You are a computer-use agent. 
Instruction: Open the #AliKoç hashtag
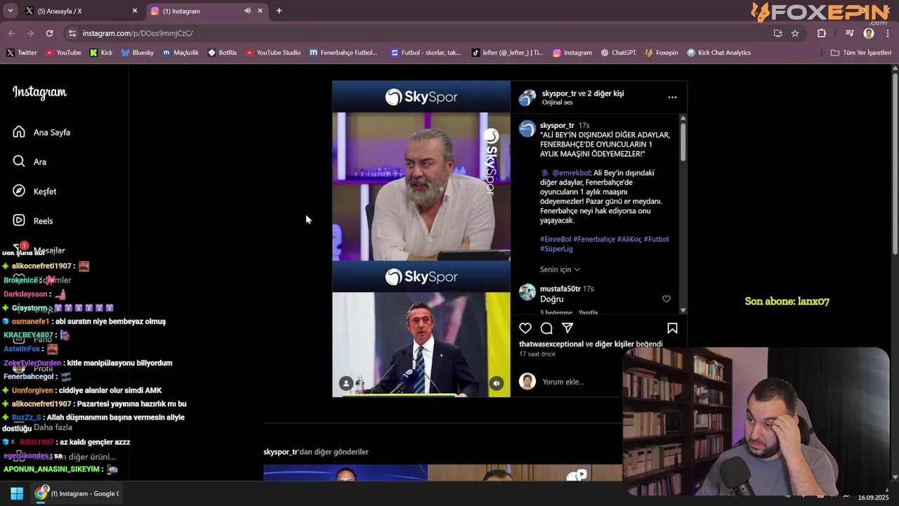629,240
